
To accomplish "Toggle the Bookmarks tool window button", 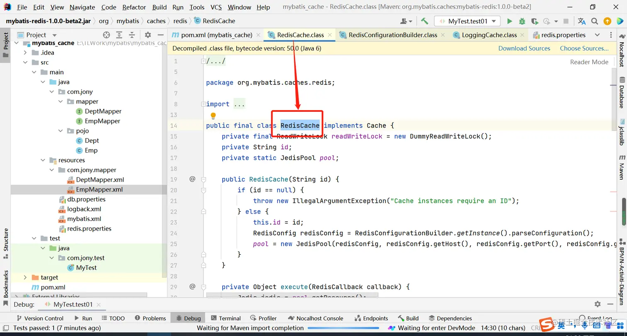I will point(5,288).
